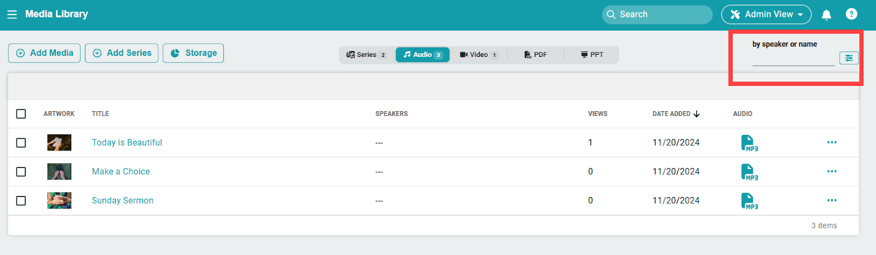Switch to the Series tab

coord(366,55)
